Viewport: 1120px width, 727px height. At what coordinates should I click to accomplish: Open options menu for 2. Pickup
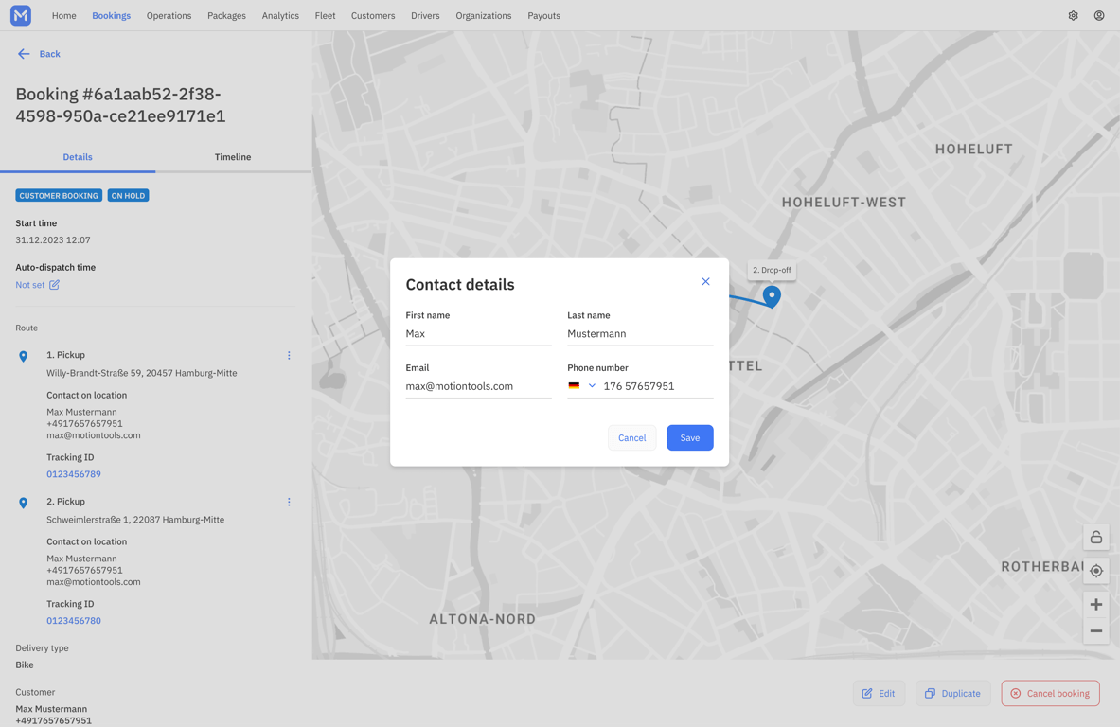click(289, 502)
